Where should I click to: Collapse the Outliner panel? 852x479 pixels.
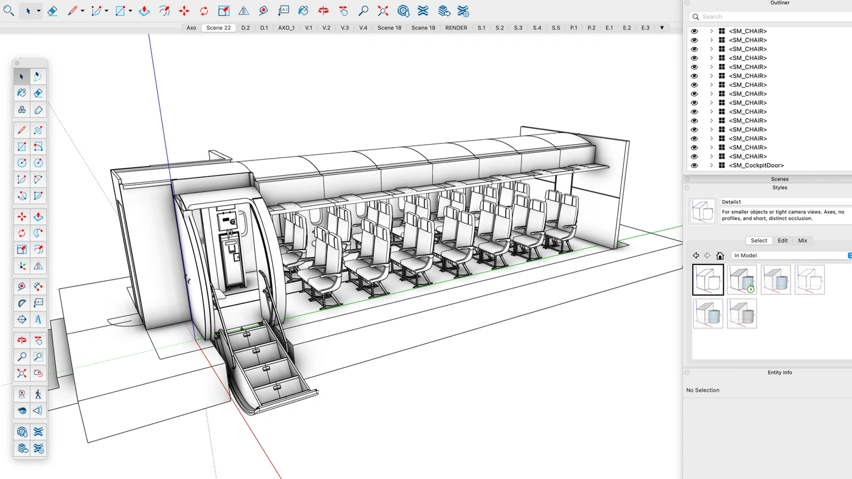click(687, 2)
